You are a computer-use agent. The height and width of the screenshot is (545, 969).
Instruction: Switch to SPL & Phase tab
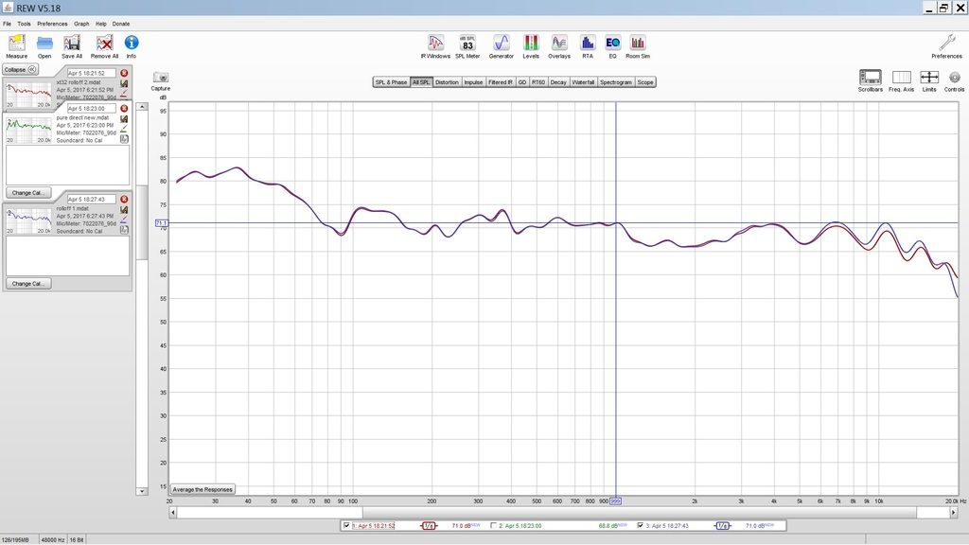pyautogui.click(x=391, y=82)
